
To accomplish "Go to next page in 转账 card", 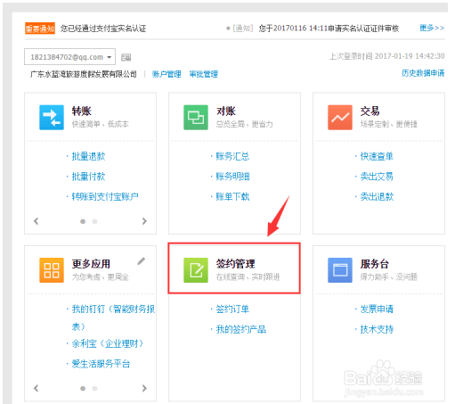I will point(144,221).
